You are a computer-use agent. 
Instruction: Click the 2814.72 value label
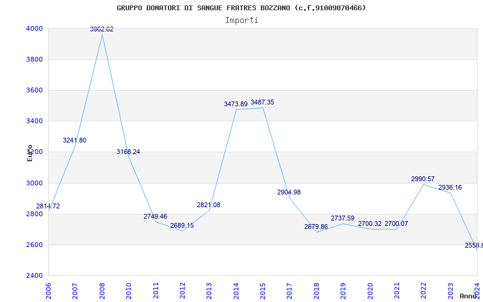click(48, 206)
